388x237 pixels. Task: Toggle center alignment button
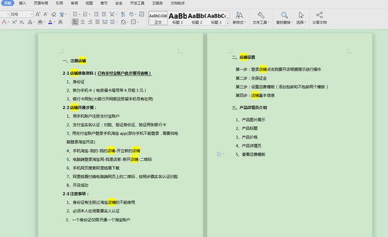[x=82, y=22]
